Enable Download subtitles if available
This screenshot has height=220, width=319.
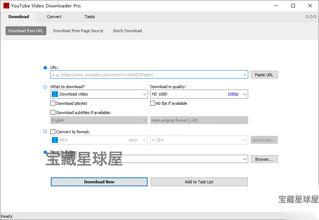click(x=53, y=112)
